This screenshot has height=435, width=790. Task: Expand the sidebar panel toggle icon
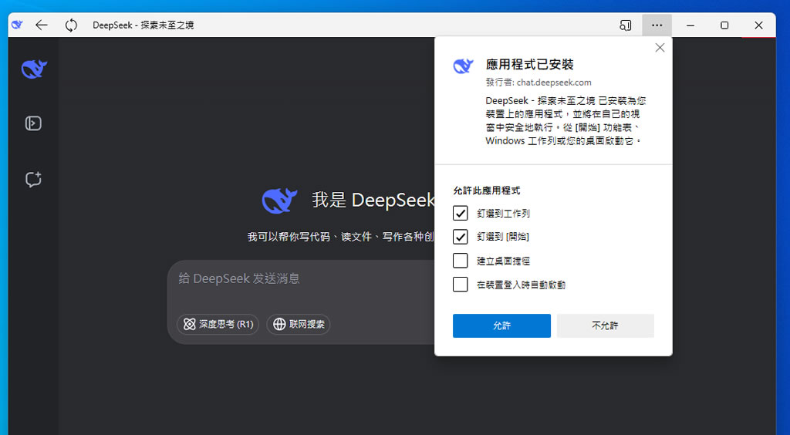33,123
